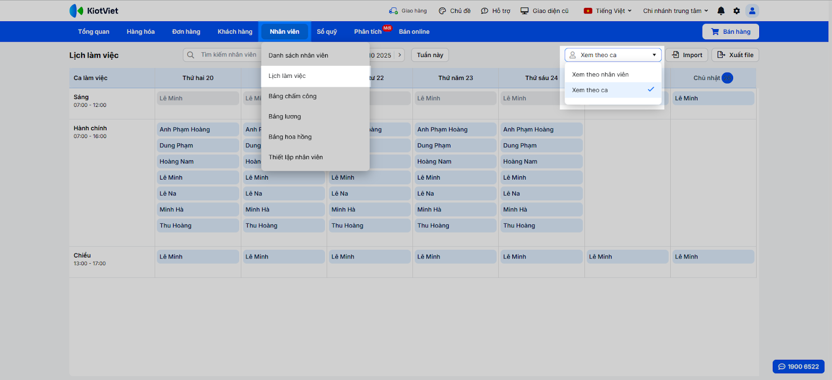832x380 pixels.
Task: Click the Thứ hai 20 column header
Action: click(x=198, y=78)
